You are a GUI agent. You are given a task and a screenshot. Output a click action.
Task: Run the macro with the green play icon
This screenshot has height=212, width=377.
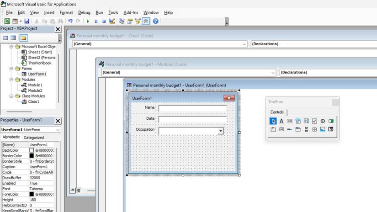(x=88, y=21)
